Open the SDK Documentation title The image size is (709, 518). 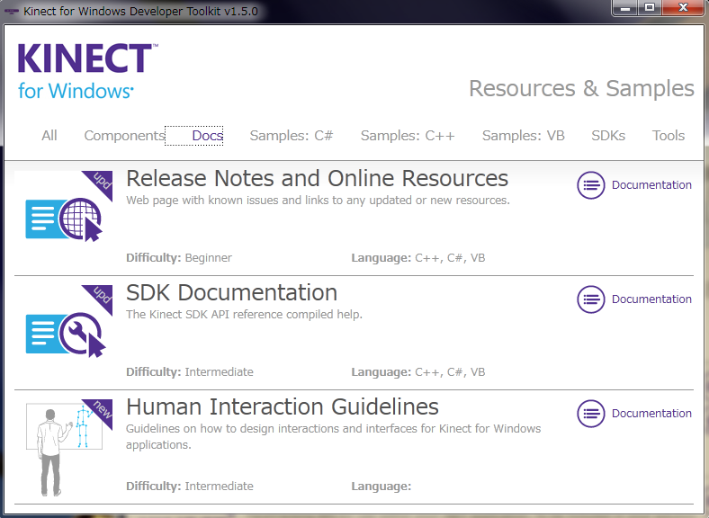pyautogui.click(x=231, y=292)
